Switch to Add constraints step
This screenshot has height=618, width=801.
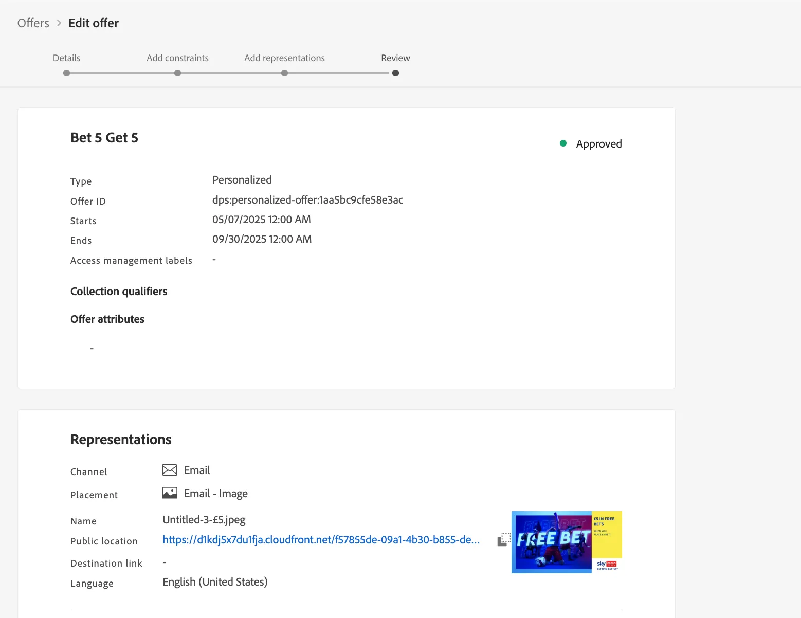177,58
